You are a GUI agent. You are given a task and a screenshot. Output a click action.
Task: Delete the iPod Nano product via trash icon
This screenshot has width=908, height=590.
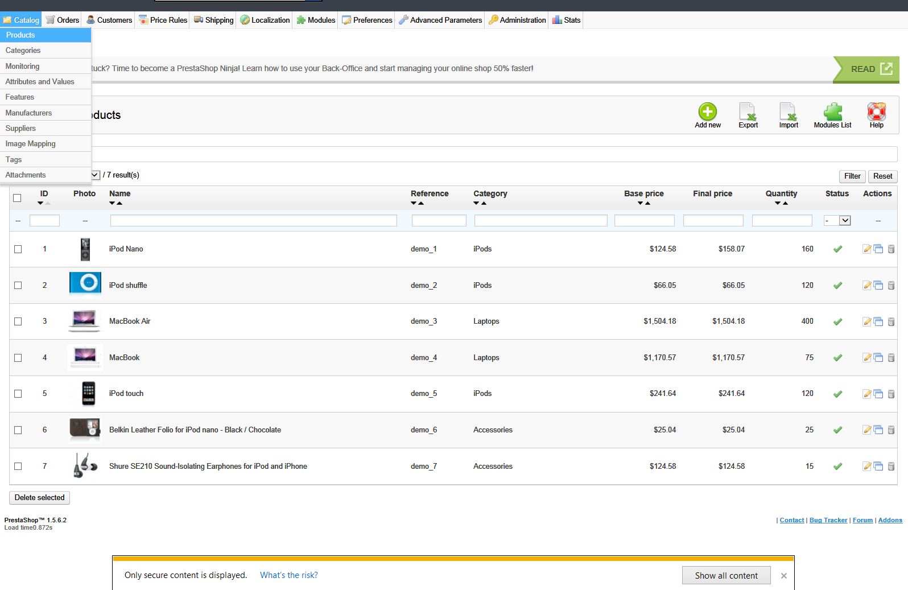coord(891,249)
